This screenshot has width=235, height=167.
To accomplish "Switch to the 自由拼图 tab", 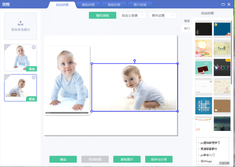I will pos(62,5).
